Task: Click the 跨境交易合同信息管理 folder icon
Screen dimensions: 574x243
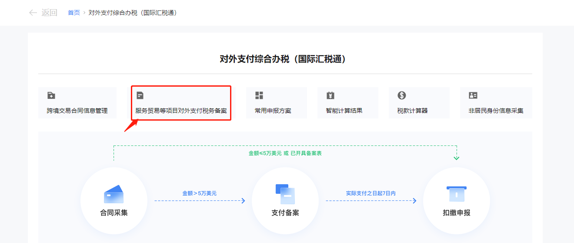Action: [51, 95]
